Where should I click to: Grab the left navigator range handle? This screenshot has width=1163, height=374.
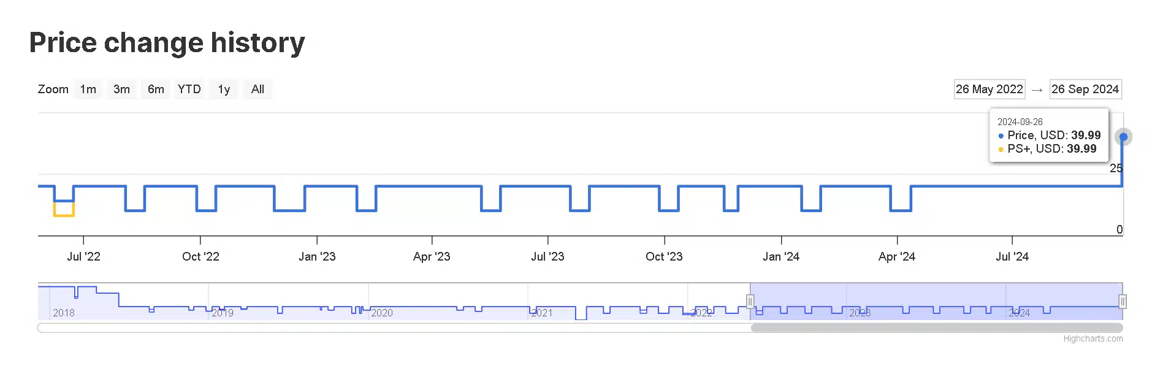point(750,301)
